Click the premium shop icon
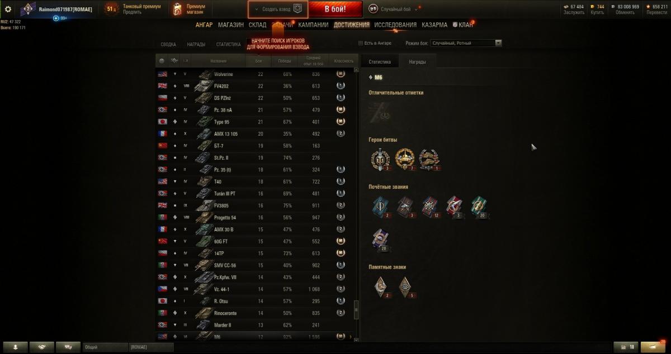This screenshot has width=671, height=354. (x=177, y=9)
